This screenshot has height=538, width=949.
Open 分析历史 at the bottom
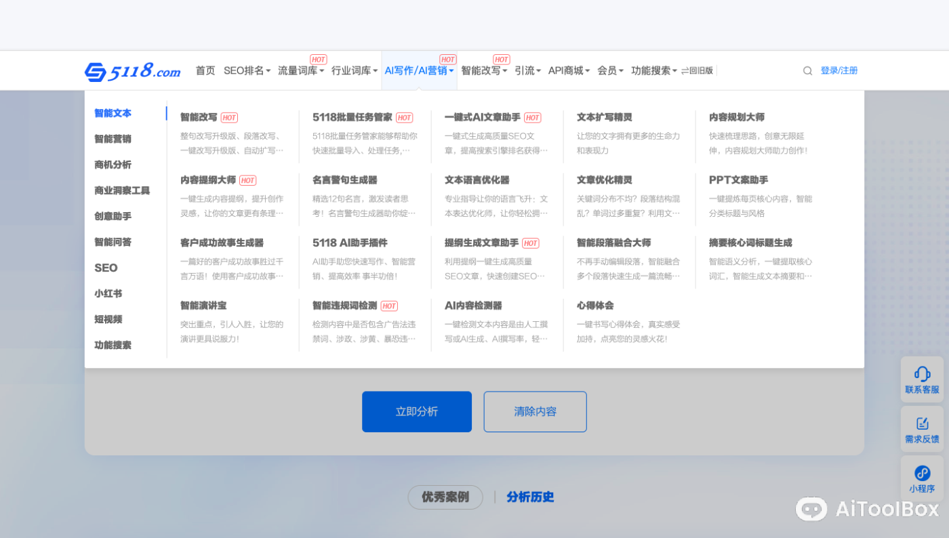(x=530, y=497)
